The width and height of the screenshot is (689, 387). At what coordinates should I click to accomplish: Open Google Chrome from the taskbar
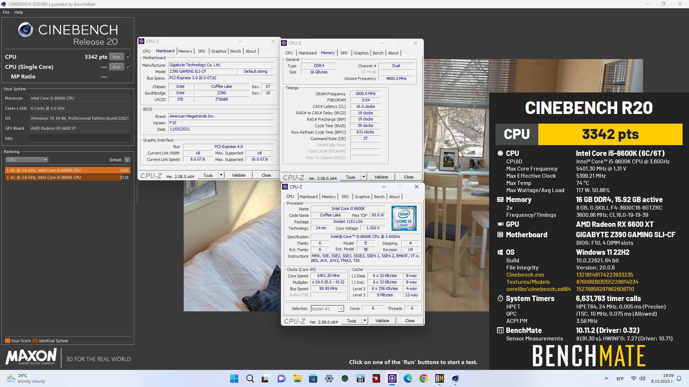[424, 378]
